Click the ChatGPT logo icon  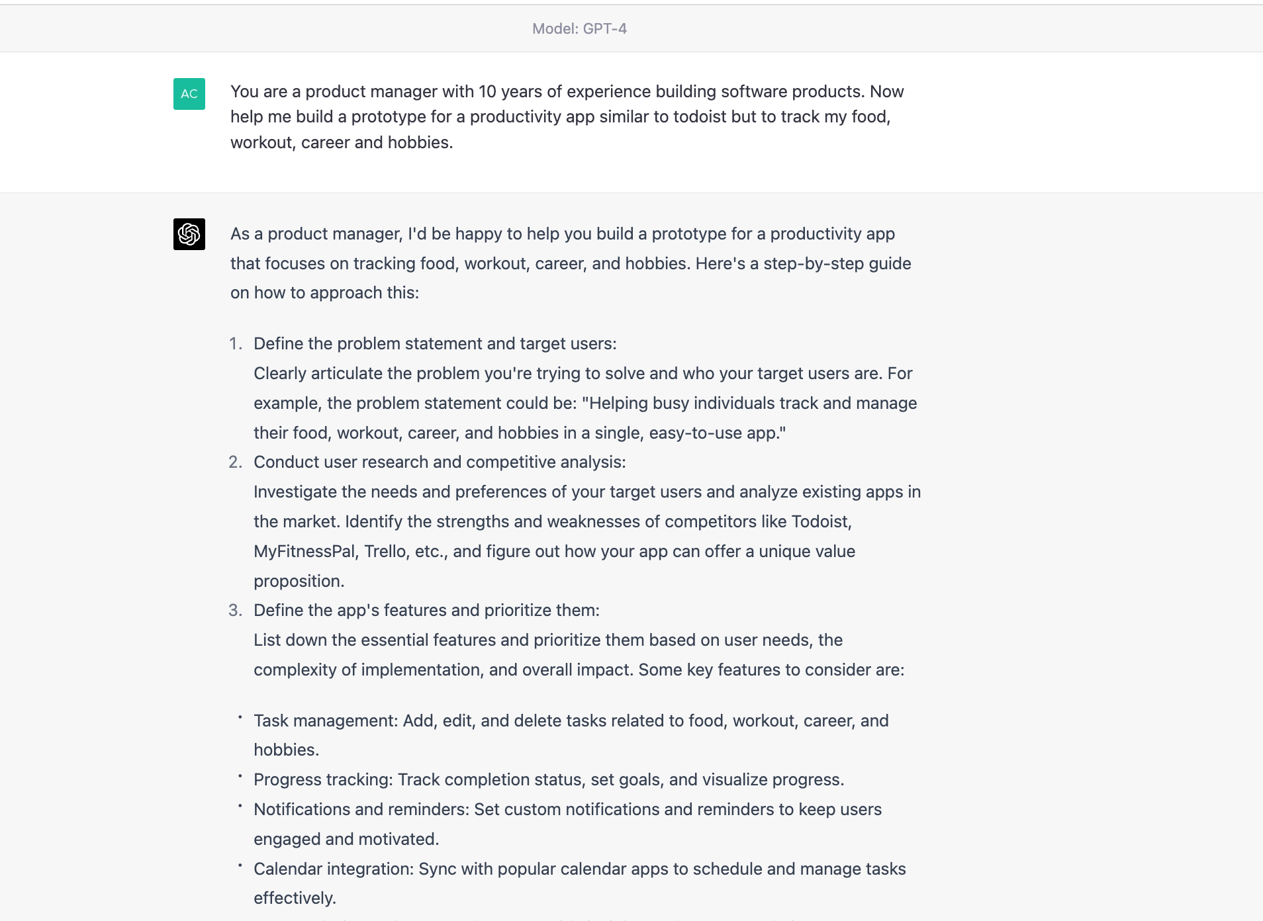(x=189, y=234)
